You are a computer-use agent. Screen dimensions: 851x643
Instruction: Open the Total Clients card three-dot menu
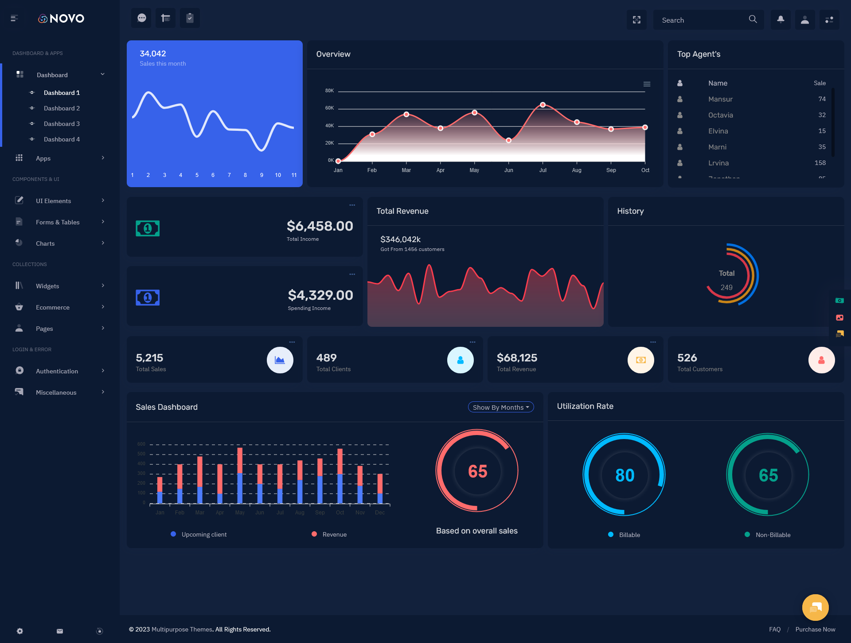[472, 342]
